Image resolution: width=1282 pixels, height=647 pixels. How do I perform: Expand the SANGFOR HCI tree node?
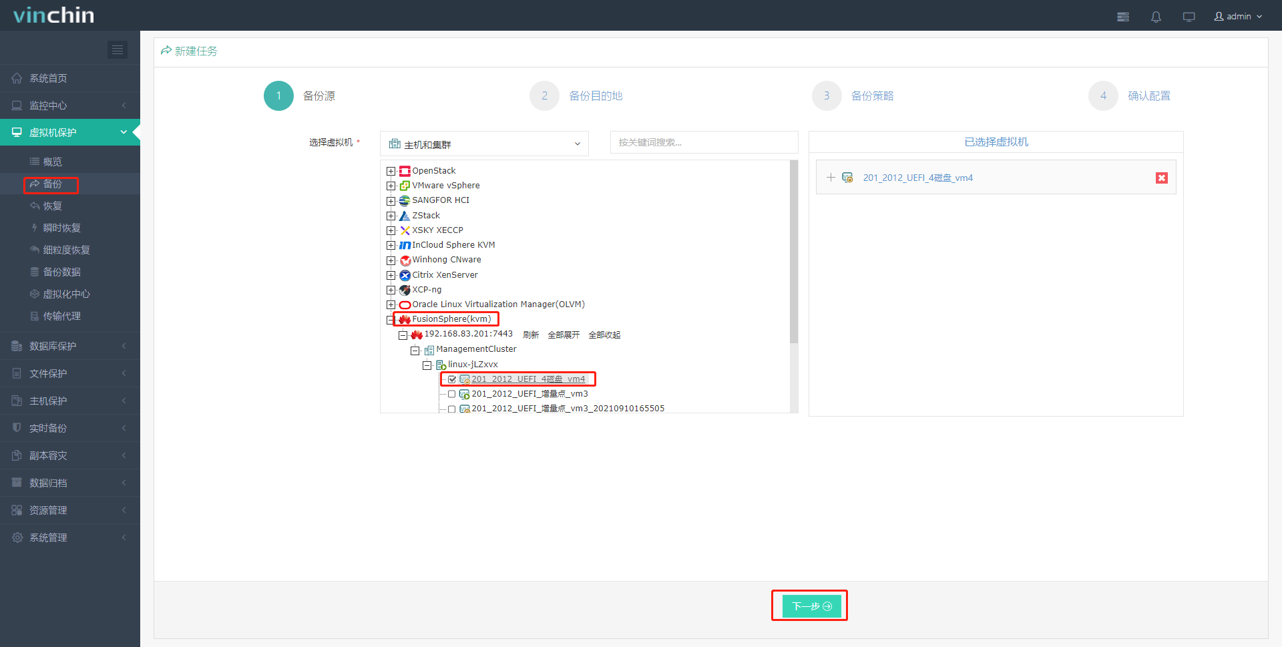pyautogui.click(x=391, y=200)
